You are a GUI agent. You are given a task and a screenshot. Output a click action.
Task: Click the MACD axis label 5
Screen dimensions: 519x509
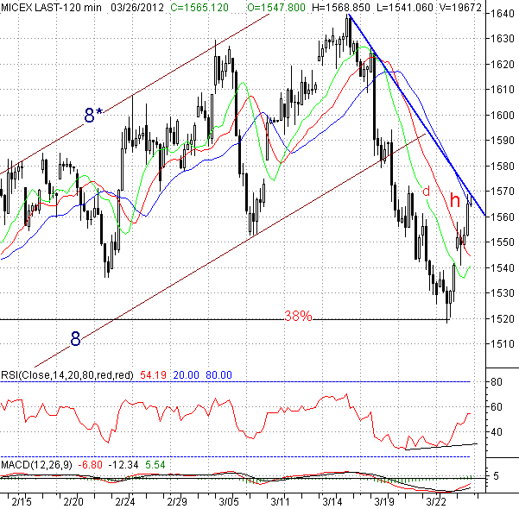click(x=496, y=476)
